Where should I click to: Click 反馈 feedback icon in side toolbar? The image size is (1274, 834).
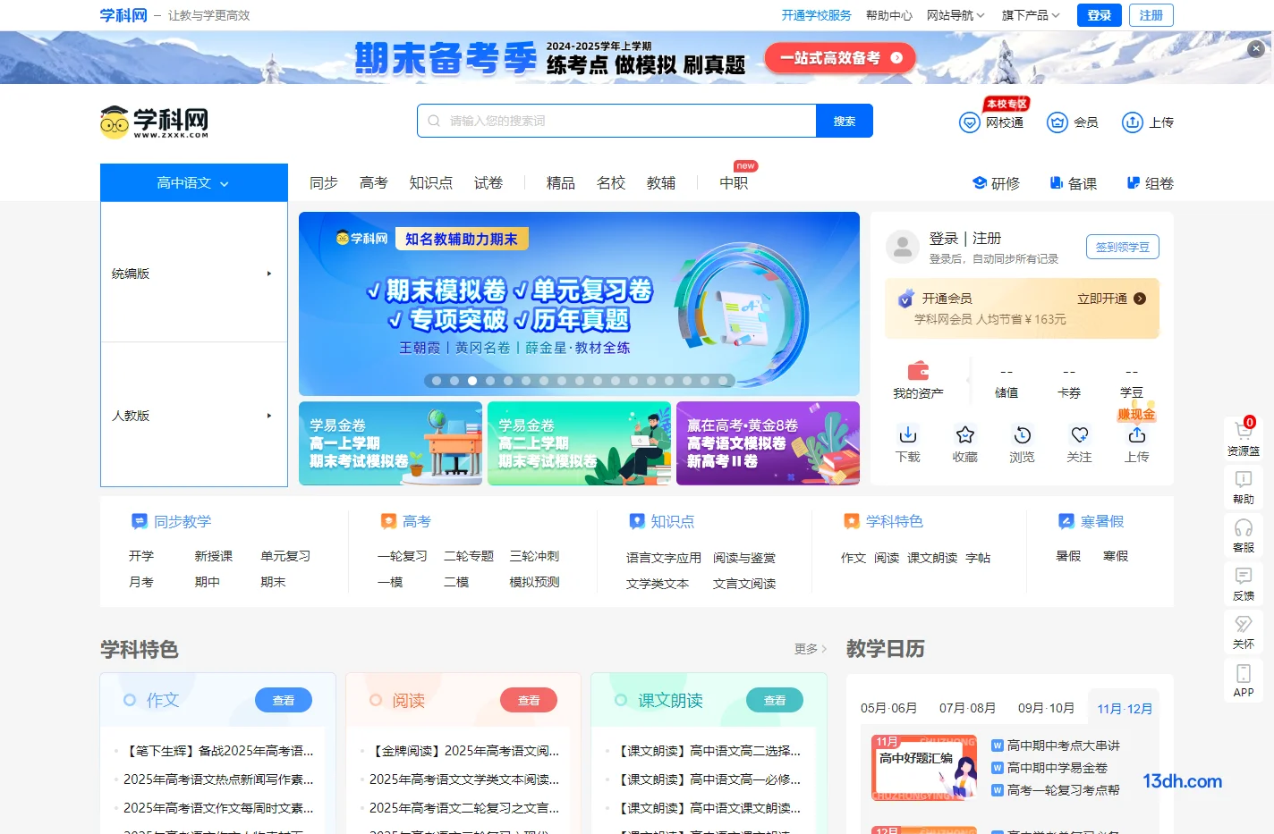coord(1244,576)
